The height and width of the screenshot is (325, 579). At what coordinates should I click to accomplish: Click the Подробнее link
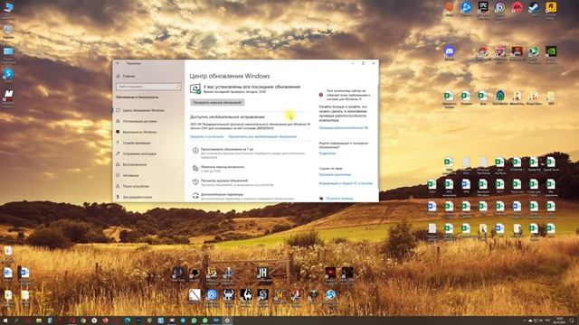pos(327,153)
